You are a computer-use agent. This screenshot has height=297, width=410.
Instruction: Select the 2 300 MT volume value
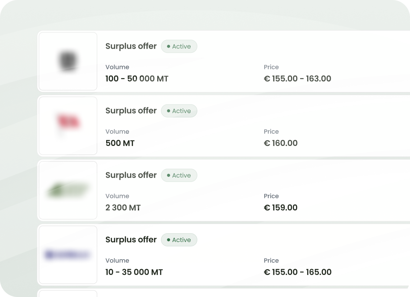(x=123, y=208)
